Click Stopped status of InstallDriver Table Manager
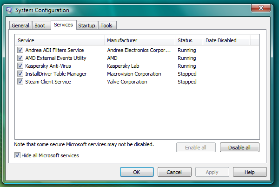This screenshot has height=187, width=279. 187,74
